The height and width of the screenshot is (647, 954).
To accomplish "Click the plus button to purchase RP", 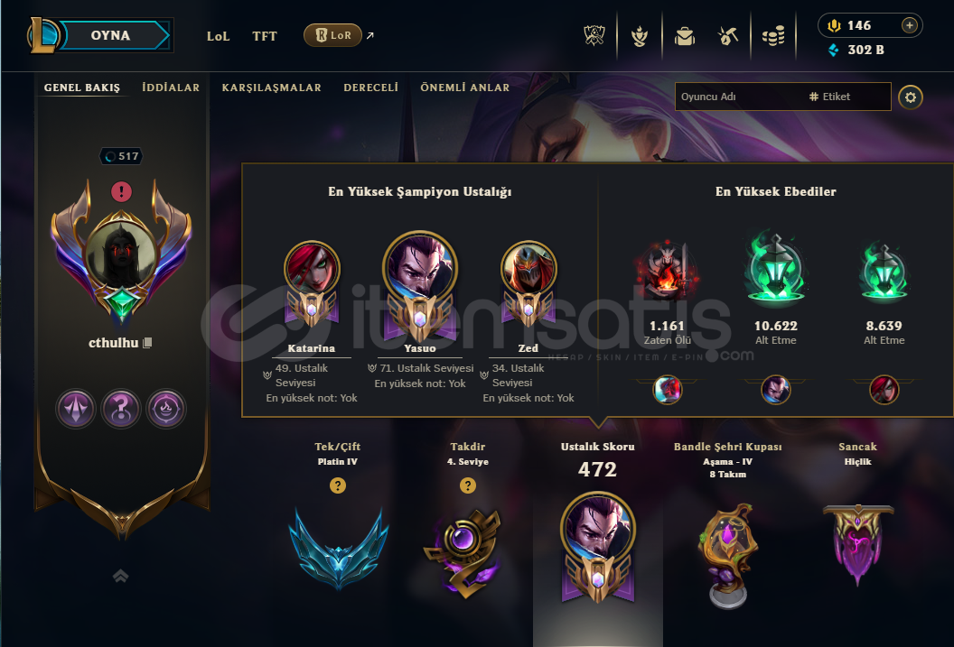I will coord(909,25).
